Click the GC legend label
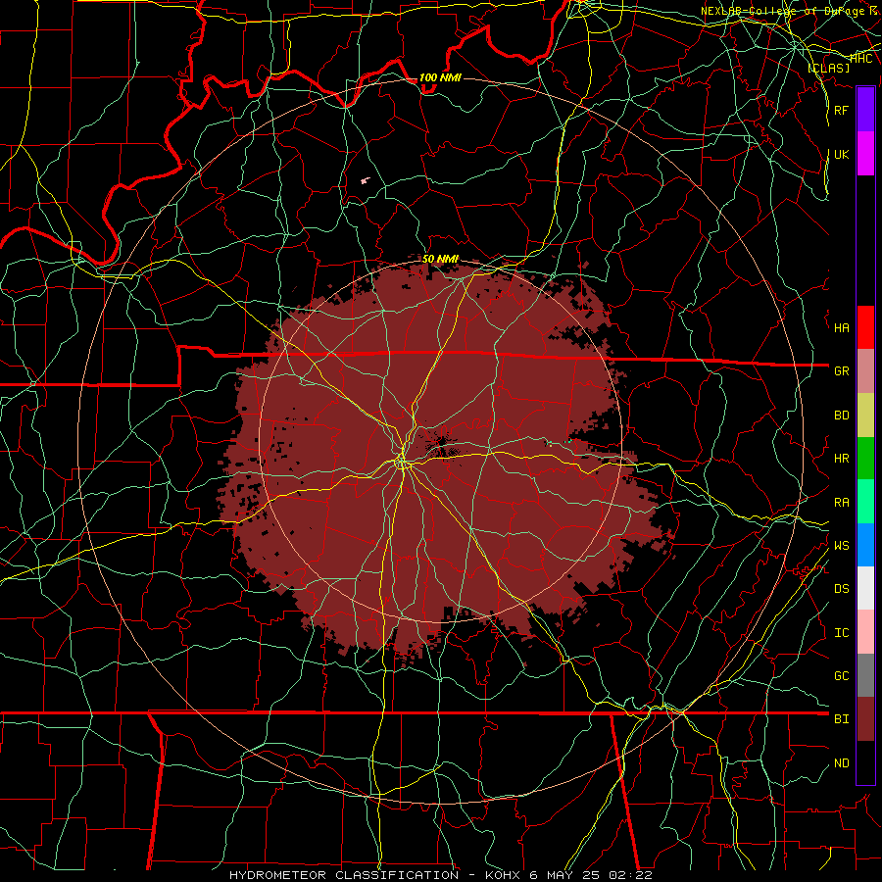The image size is (882, 882). (841, 676)
